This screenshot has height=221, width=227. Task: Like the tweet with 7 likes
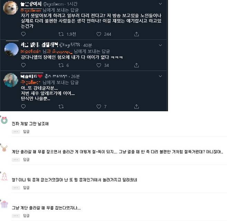pos(99,107)
